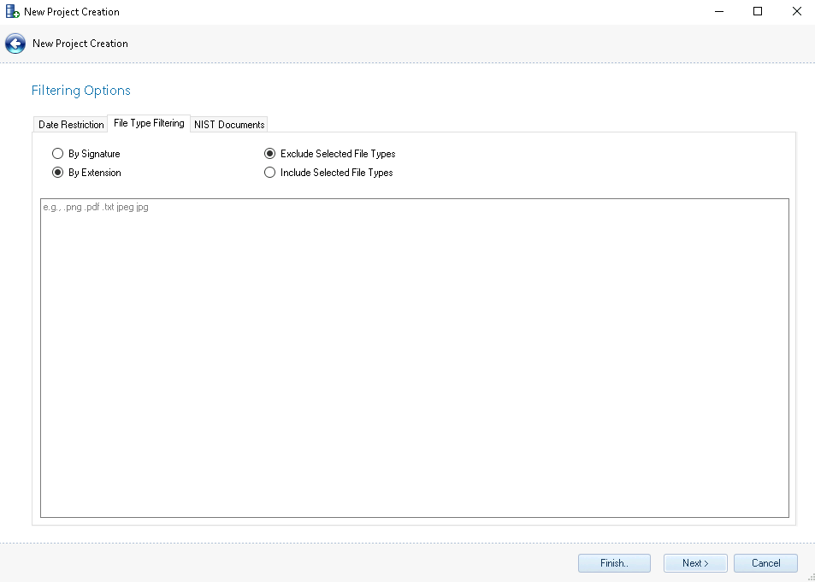
Task: Select Exclude Selected File Types
Action: pos(270,154)
